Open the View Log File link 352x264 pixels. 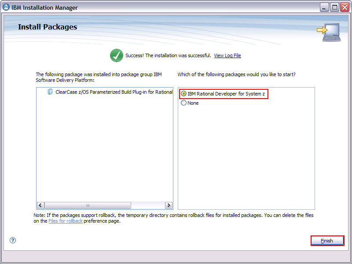coord(227,55)
